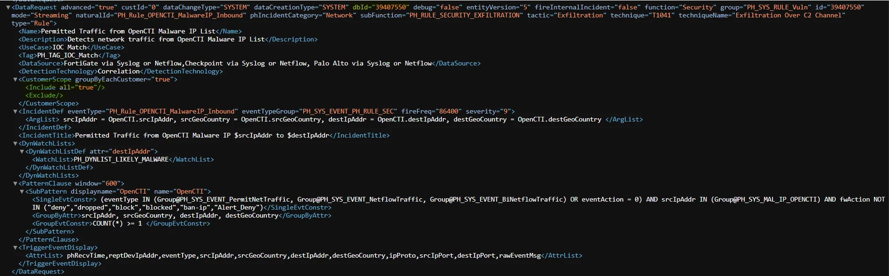Viewport: 889px width, 276px height.
Task: Click the closing DynWatchListDef tag
Action: click(59, 167)
